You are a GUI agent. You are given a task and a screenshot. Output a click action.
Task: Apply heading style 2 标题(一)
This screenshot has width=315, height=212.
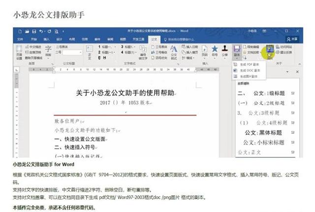tap(107, 53)
